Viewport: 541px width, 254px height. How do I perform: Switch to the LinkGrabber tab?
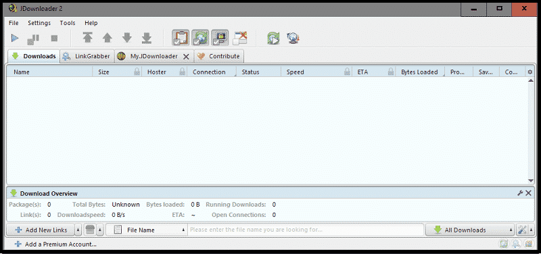87,56
